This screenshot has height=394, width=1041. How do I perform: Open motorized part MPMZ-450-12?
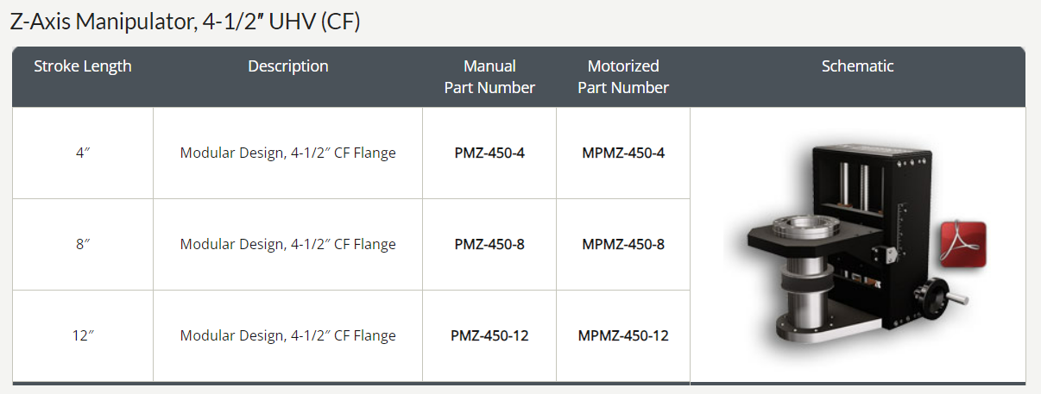(x=623, y=335)
